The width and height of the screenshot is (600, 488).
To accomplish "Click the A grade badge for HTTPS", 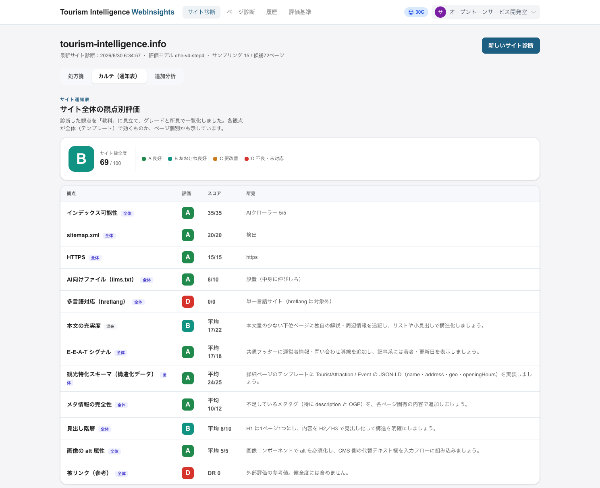I will point(188,257).
